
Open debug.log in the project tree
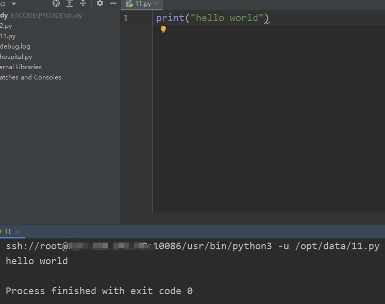[15, 46]
